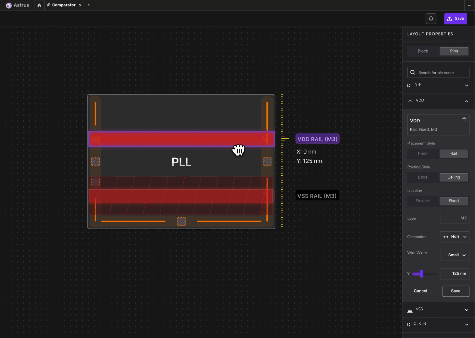Click the horizontal orientation arrows icon
This screenshot has height=338, width=475.
pyautogui.click(x=446, y=237)
